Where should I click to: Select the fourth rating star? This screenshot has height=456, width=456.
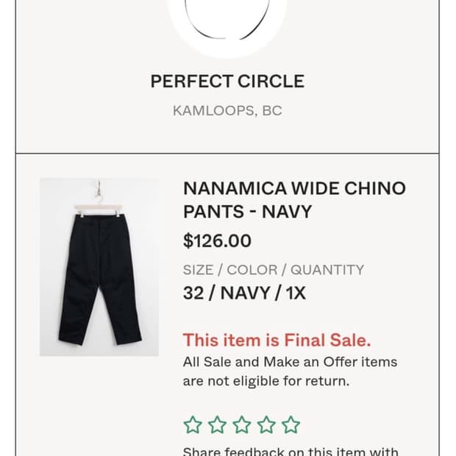pyautogui.click(x=266, y=424)
